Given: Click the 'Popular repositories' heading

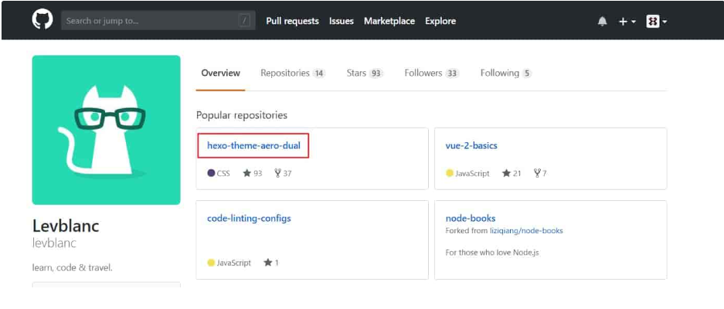Looking at the screenshot, I should [x=242, y=115].
